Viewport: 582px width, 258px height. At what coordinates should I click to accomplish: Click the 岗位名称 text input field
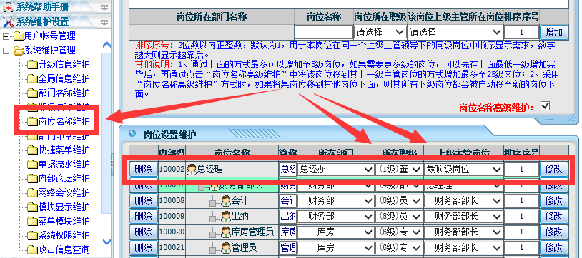click(324, 32)
